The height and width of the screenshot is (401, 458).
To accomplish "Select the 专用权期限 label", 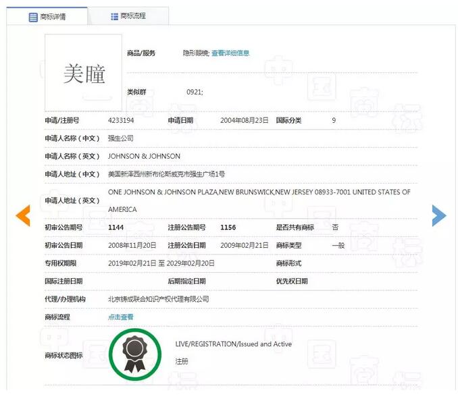I will click(x=61, y=263).
